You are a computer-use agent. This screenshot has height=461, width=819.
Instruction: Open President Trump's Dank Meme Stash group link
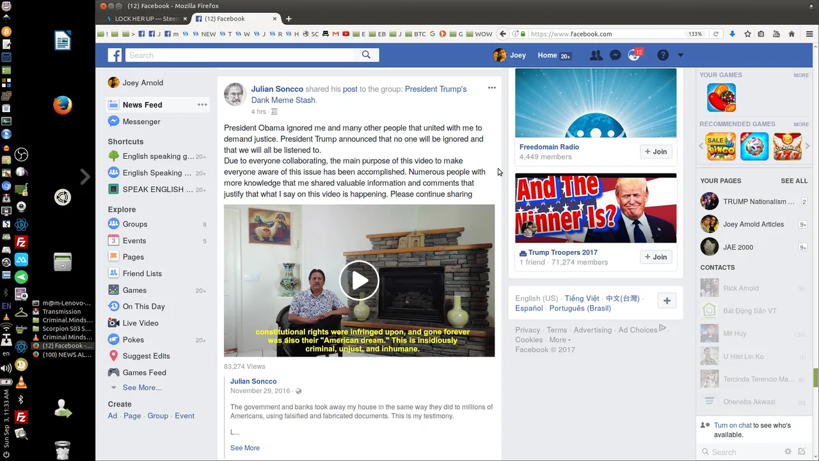click(359, 94)
